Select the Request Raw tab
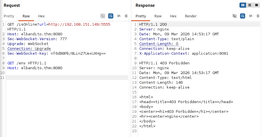Screen dimensions: 262x137 26,16
